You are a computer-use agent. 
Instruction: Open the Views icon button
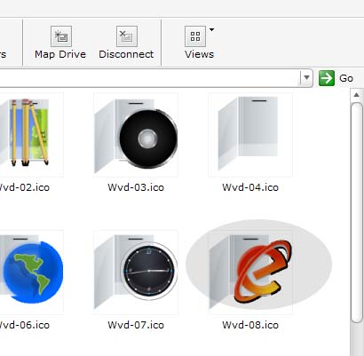pyautogui.click(x=195, y=36)
